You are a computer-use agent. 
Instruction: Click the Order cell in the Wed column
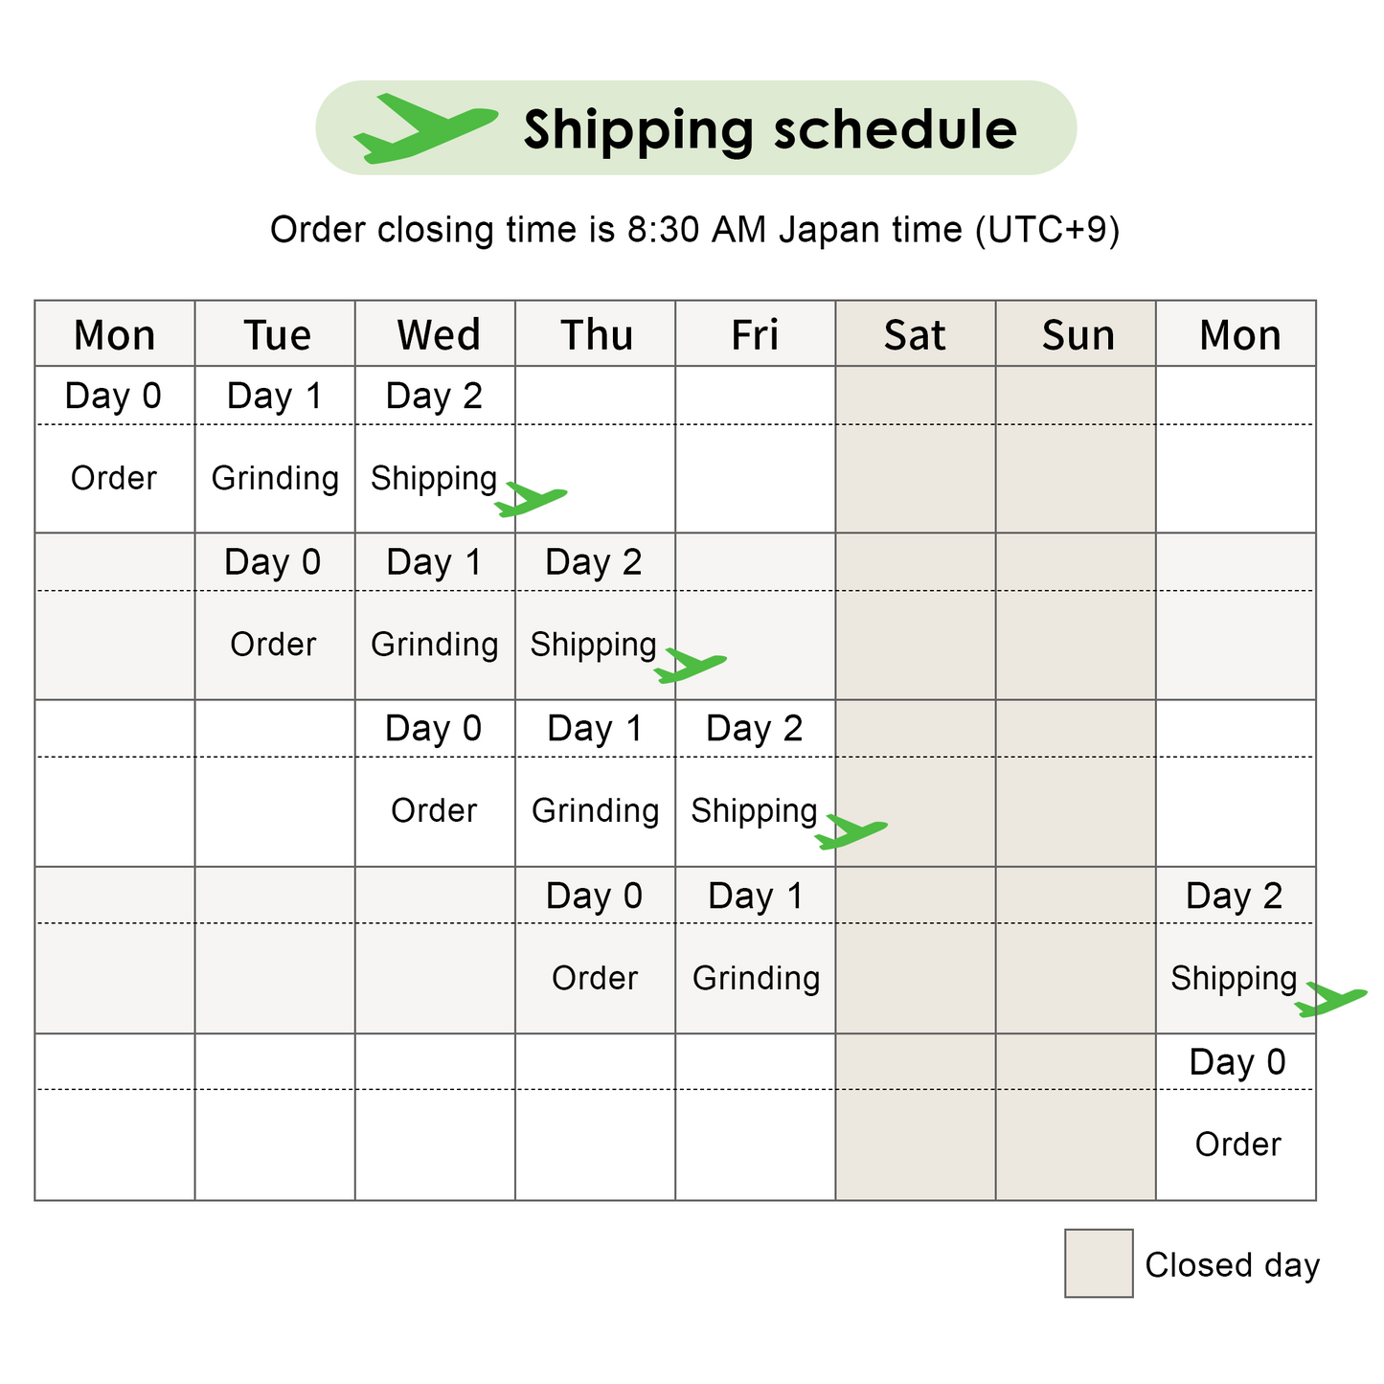[434, 811]
